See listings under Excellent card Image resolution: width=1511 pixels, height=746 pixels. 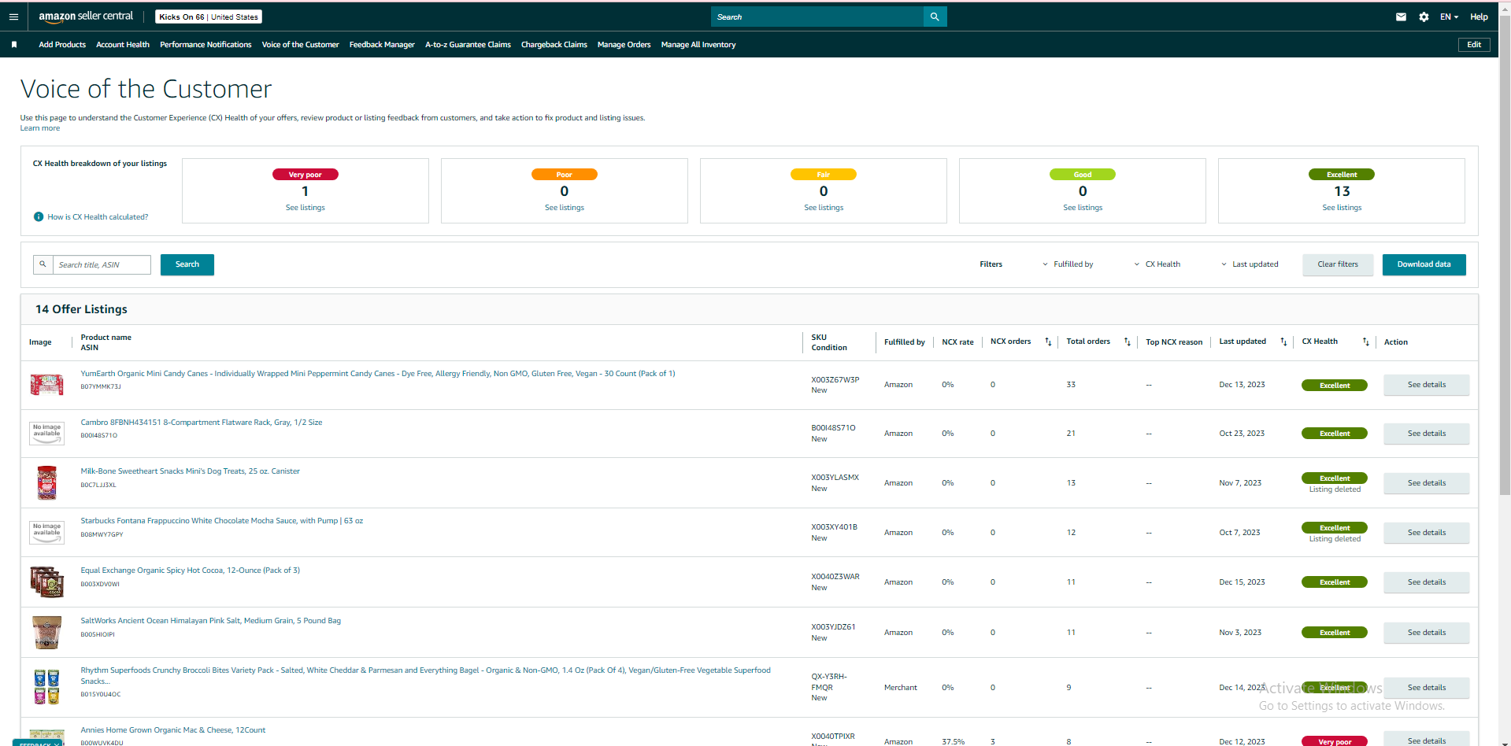1342,208
